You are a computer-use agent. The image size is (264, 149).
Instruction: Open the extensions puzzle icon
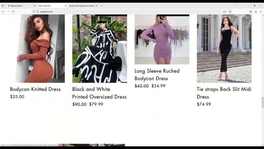click(256, 12)
